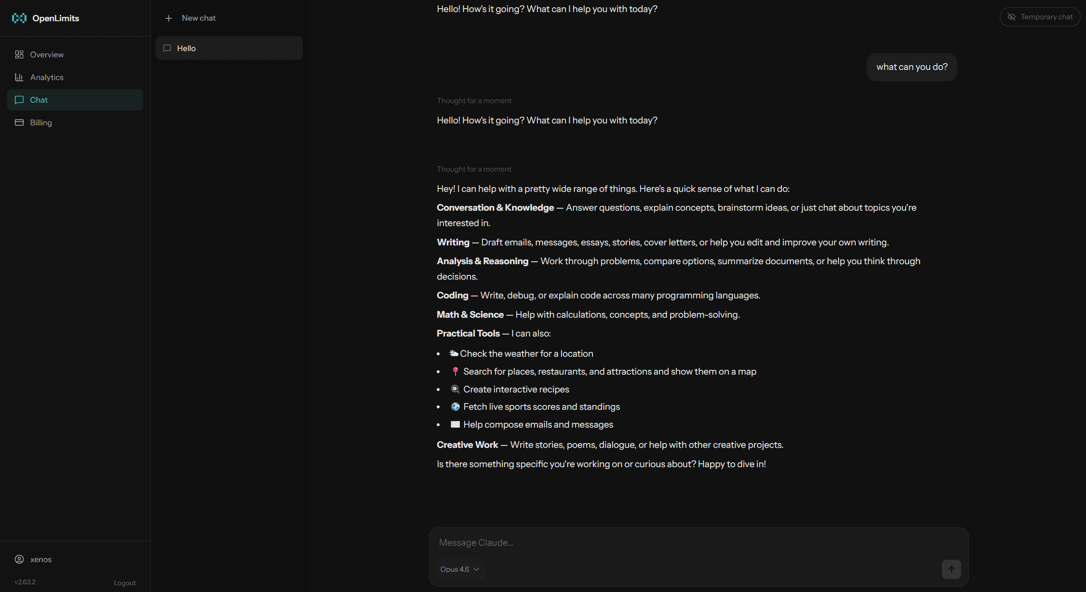Click the Overview grid icon
Viewport: 1086px width, 592px height.
19,54
